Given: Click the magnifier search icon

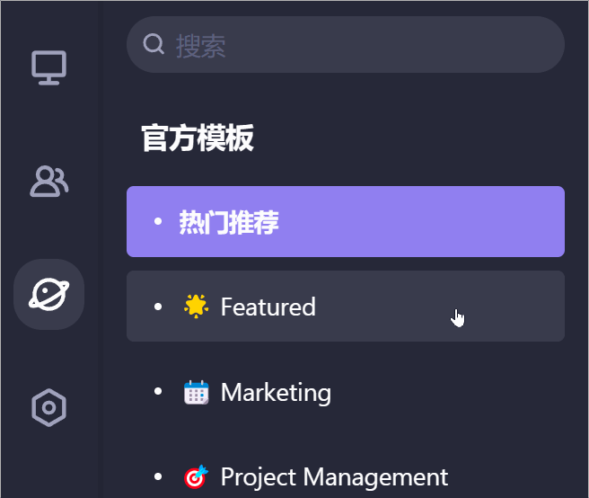Looking at the screenshot, I should (x=154, y=44).
